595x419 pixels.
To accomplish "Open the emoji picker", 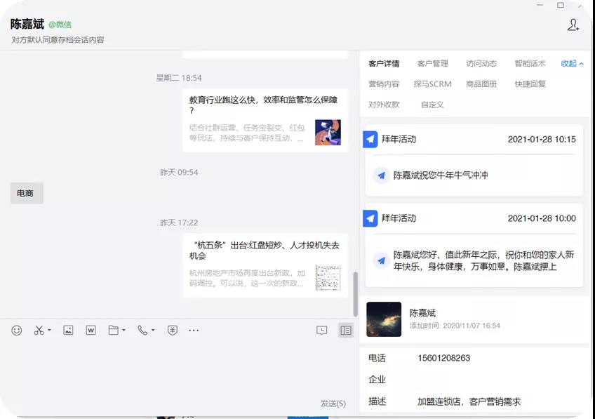I will [17, 330].
